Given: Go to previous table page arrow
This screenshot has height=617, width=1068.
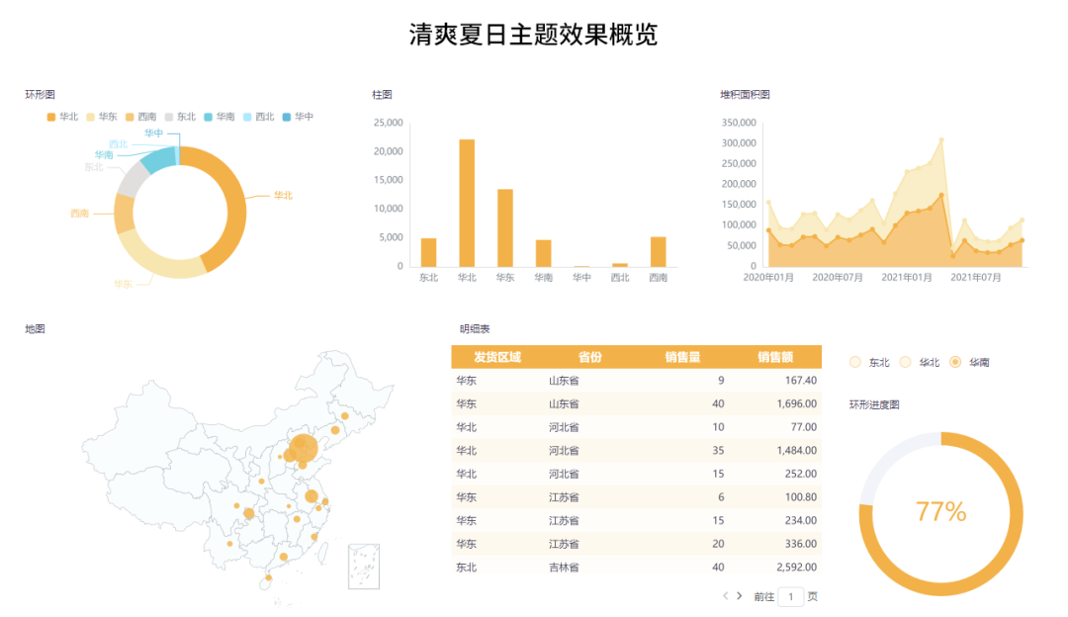Looking at the screenshot, I should (x=726, y=596).
